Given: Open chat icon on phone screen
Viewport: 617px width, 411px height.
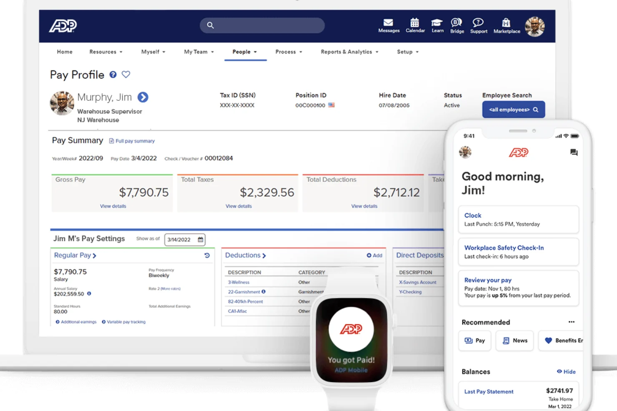Looking at the screenshot, I should [x=574, y=152].
